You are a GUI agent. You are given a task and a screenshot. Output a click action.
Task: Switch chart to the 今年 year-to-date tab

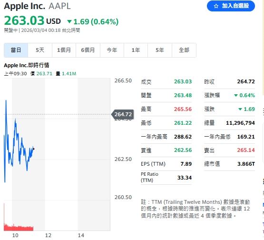pos(112,50)
